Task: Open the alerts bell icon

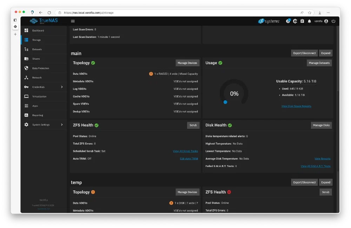Action: pos(309,21)
